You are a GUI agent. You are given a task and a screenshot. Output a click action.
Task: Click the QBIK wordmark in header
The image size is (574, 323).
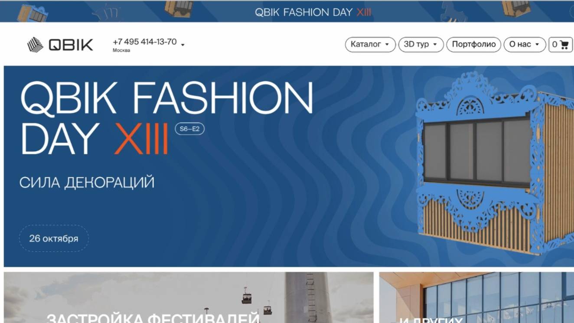click(x=71, y=45)
